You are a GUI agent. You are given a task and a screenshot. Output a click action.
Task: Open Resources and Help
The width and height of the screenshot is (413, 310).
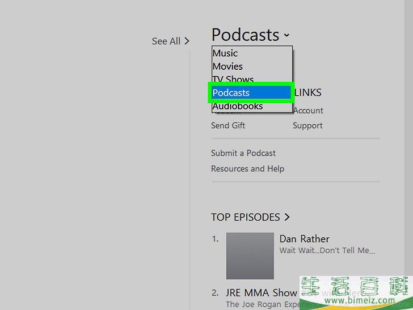[x=247, y=169]
